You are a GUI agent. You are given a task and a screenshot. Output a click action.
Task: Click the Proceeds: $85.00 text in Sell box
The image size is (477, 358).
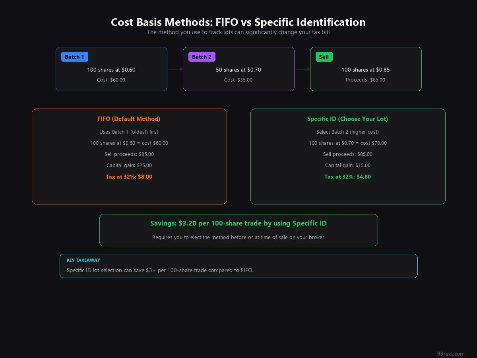(x=365, y=80)
